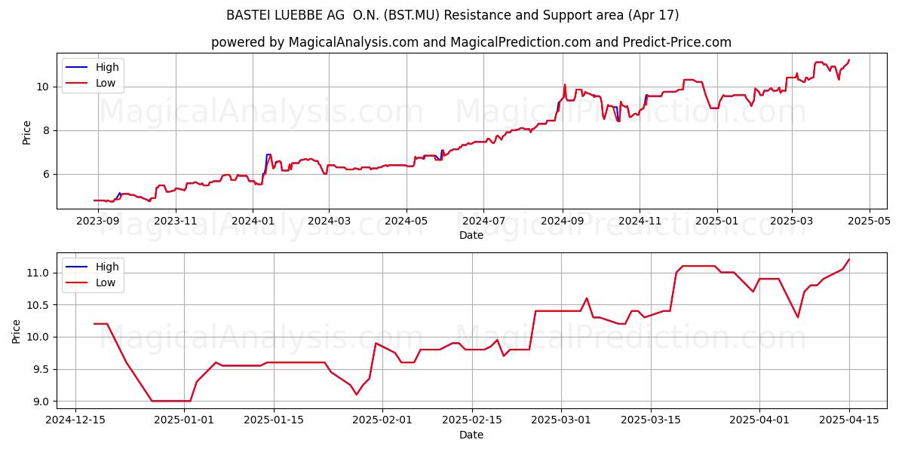905x452 pixels.
Task: Click the '2025-02-15' tick label
Action: (471, 420)
